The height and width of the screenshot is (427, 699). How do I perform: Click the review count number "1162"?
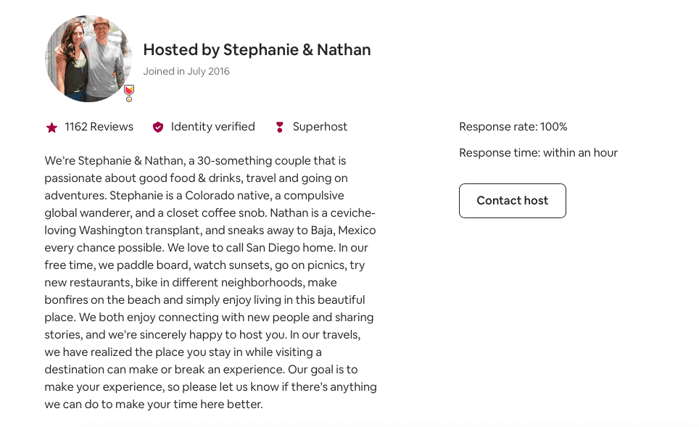(x=75, y=127)
